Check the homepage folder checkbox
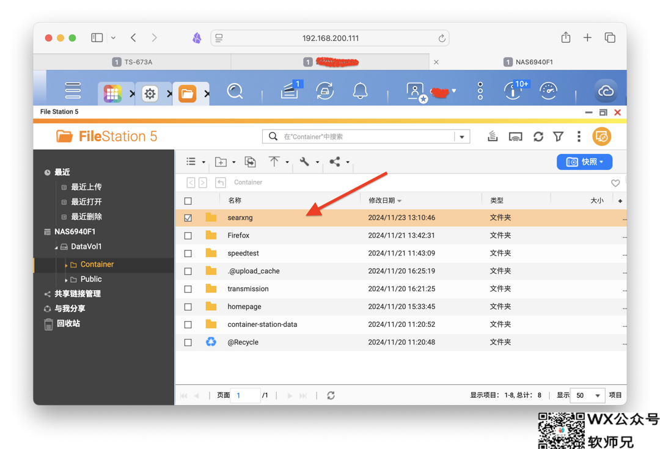This screenshot has width=660, height=449. coord(188,307)
